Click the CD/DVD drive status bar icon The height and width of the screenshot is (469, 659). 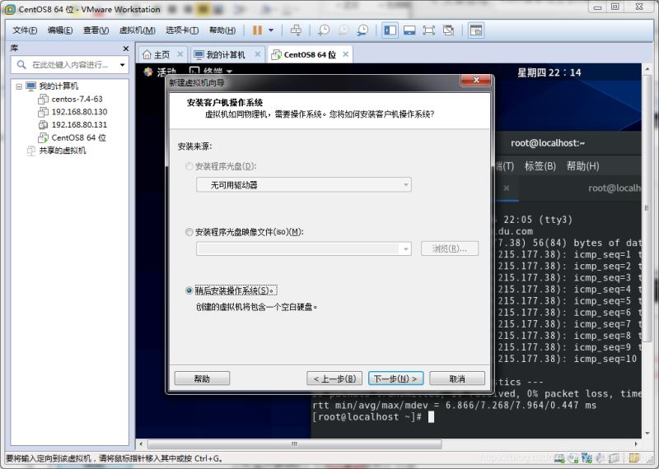tap(573, 458)
